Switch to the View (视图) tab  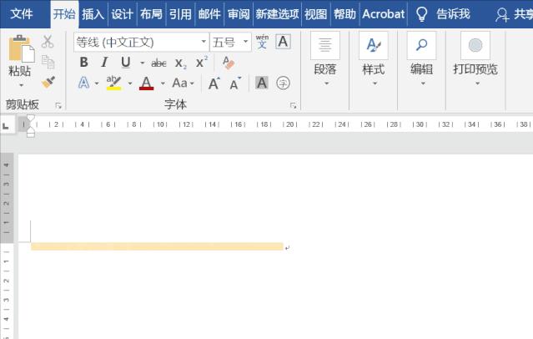(x=316, y=14)
